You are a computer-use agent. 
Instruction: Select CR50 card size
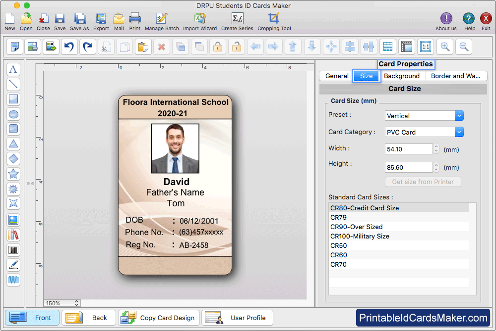(x=399, y=245)
